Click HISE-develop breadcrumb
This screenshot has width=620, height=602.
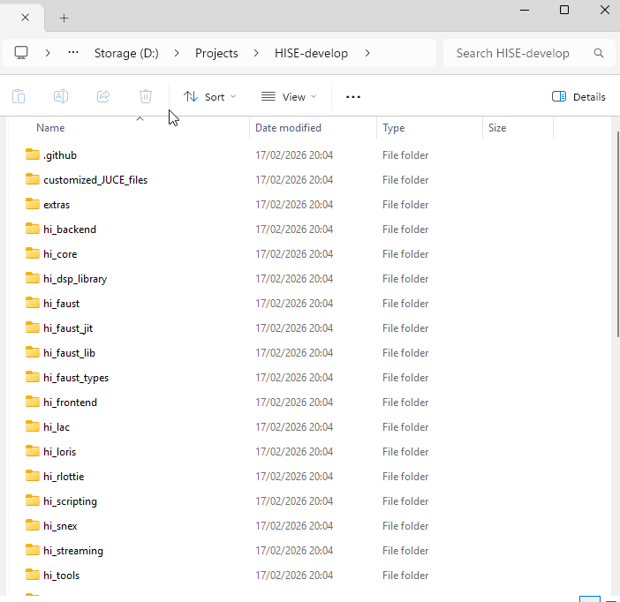(x=311, y=53)
